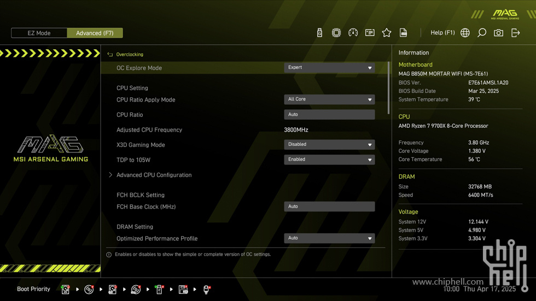
Task: Open the X3D Gaming Mode dropdown
Action: click(329, 144)
